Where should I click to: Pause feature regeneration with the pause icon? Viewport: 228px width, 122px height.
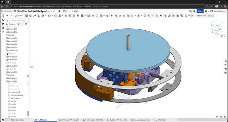click(x=22, y=24)
